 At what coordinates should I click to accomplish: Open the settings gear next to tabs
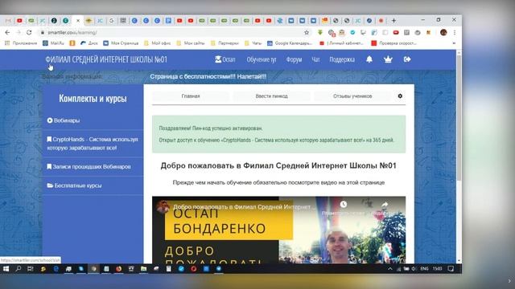[x=400, y=96]
